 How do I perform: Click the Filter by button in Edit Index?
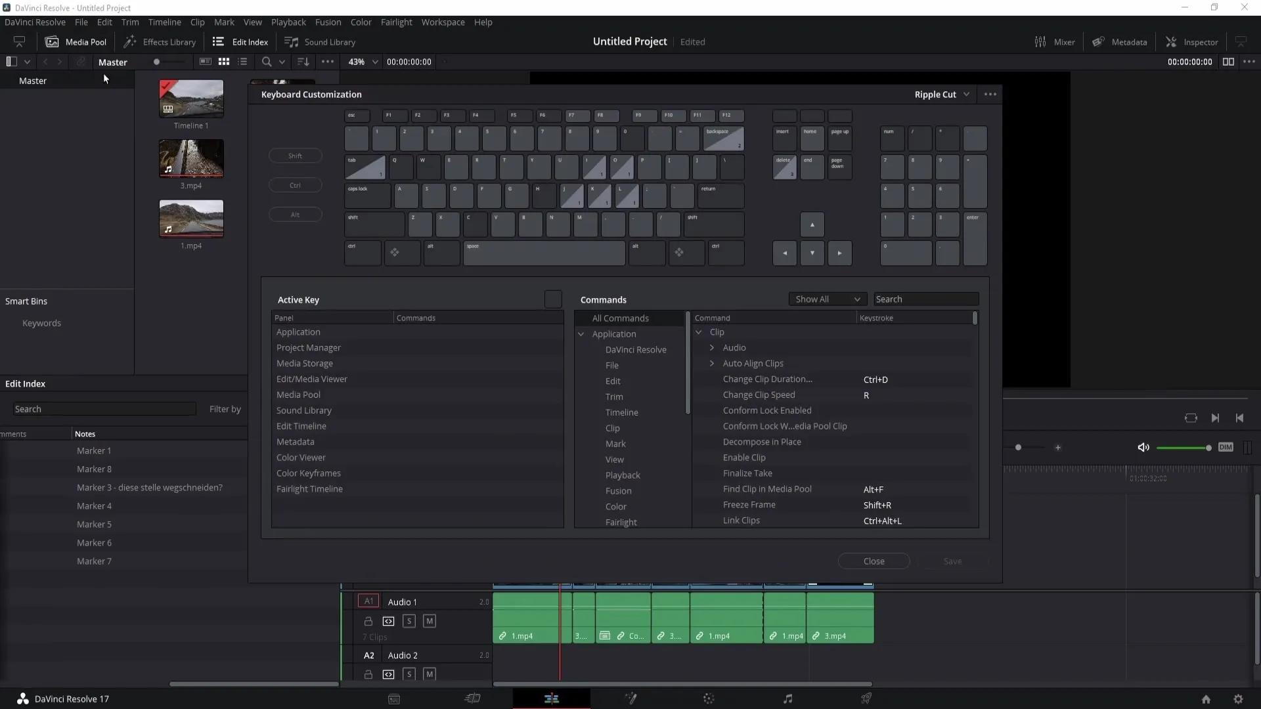pos(225,409)
